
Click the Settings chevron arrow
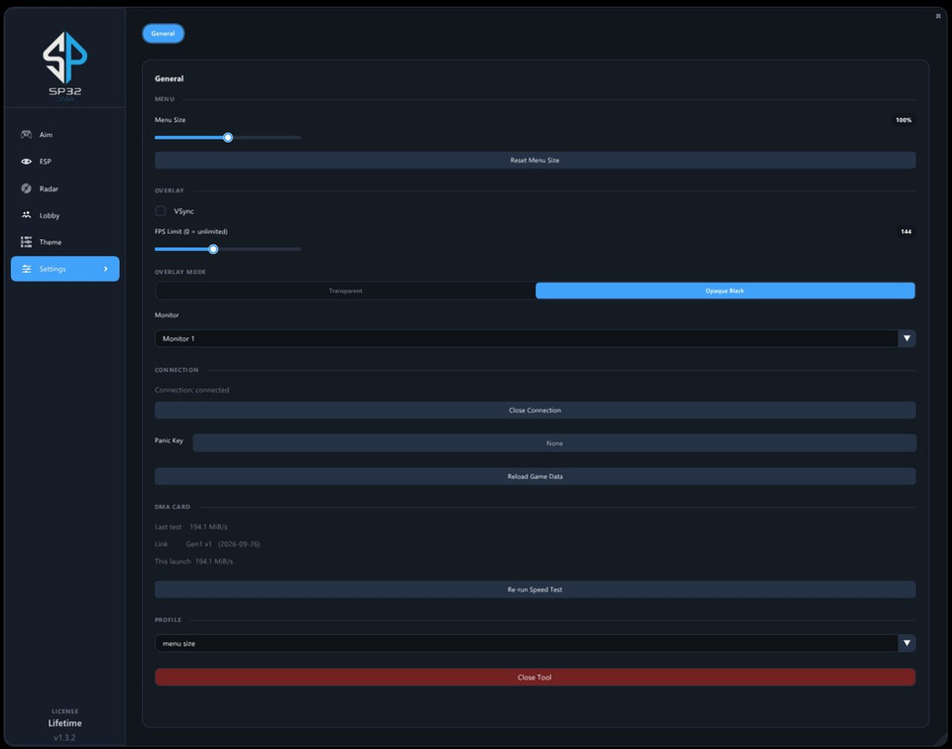tap(106, 269)
